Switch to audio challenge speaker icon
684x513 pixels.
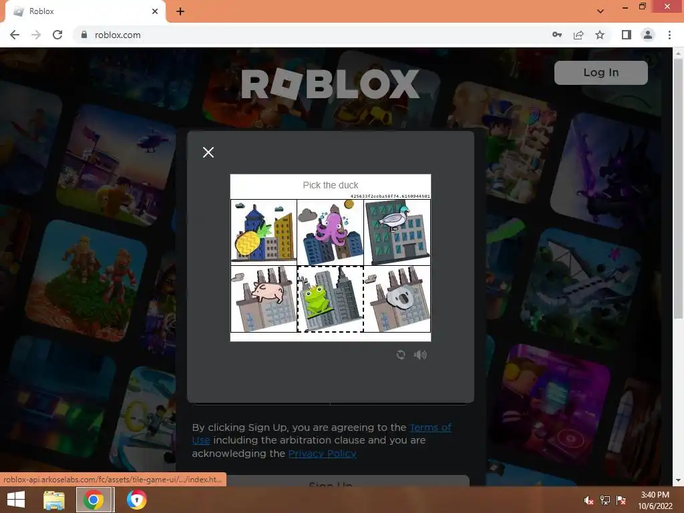[x=420, y=355]
